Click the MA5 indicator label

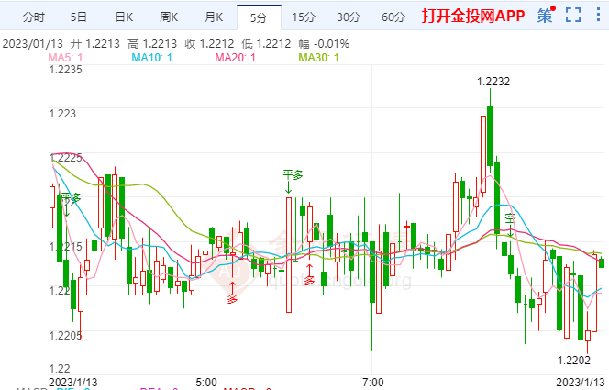(x=65, y=58)
